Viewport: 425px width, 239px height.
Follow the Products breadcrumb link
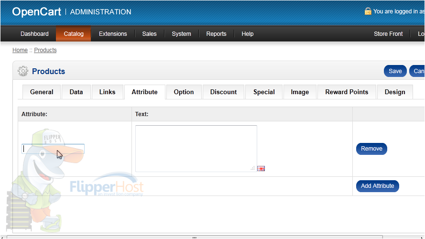45,50
